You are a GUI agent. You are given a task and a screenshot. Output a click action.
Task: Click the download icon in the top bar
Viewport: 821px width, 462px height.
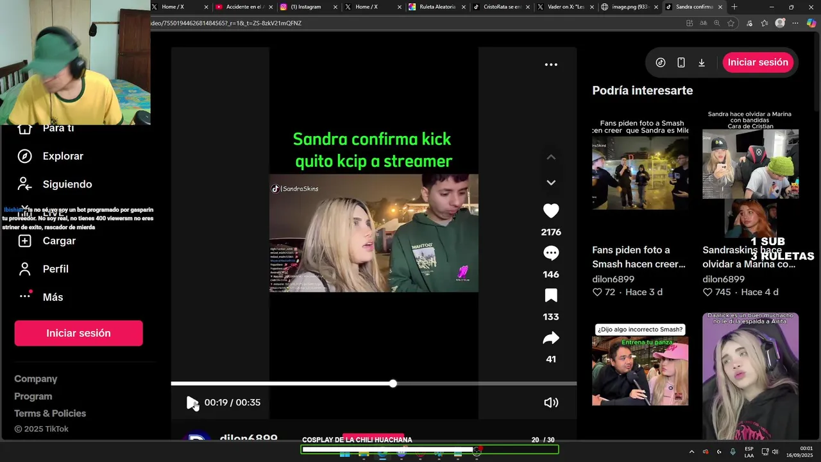point(702,62)
